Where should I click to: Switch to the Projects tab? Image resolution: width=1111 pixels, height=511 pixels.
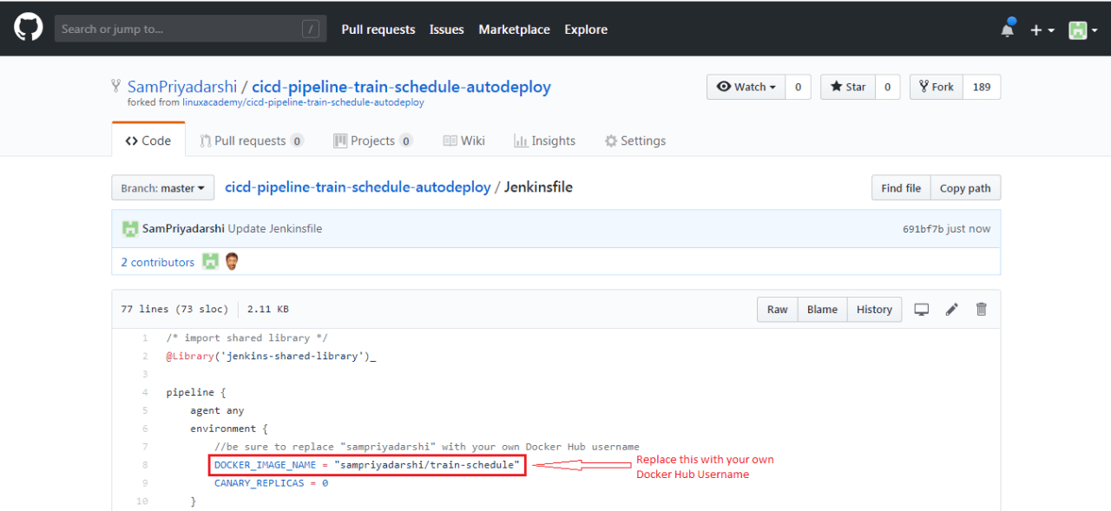[x=373, y=141]
